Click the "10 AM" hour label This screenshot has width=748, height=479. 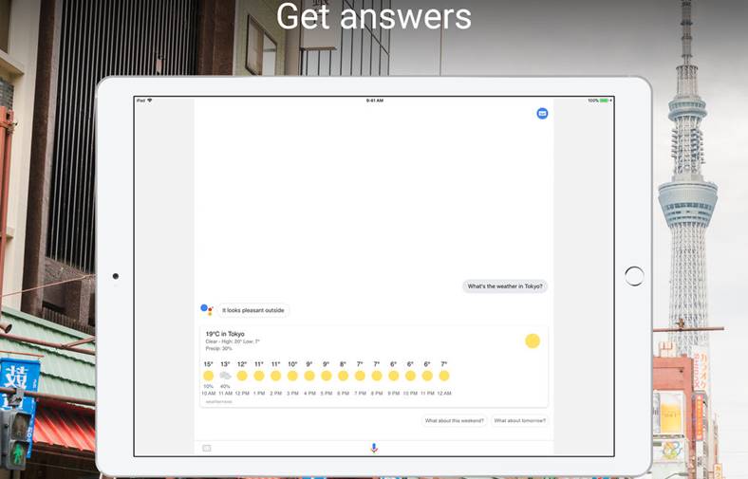209,394
